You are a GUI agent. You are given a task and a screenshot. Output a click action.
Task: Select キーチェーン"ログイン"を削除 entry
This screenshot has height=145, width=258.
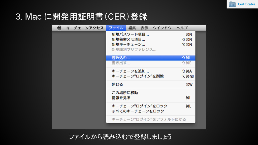pyautogui.click(x=151, y=76)
